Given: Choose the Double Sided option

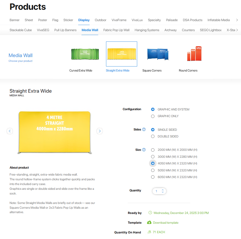Looking at the screenshot, I should 153,136.
